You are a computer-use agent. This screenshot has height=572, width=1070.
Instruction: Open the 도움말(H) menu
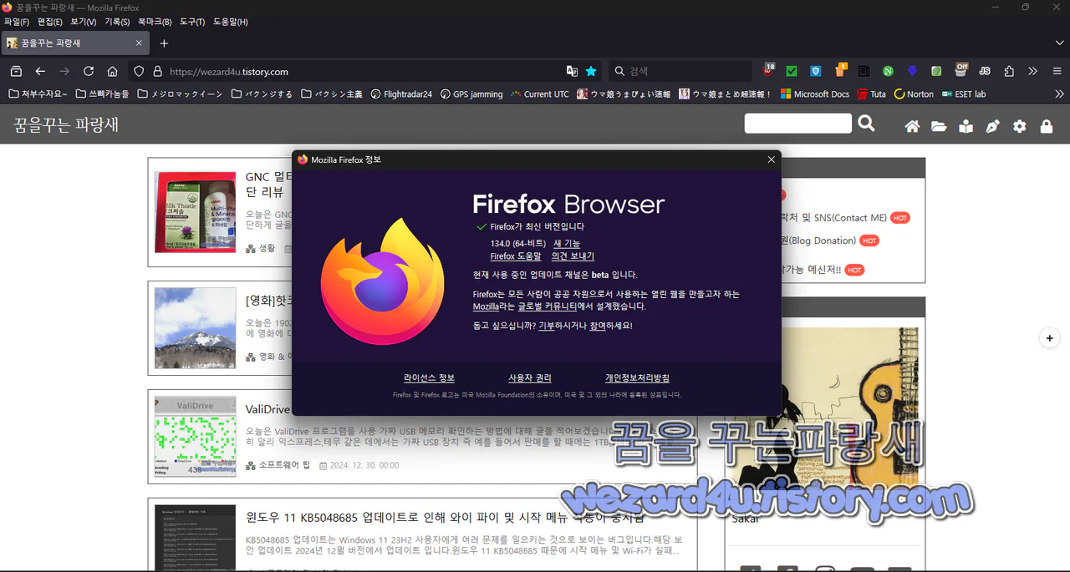[x=230, y=22]
